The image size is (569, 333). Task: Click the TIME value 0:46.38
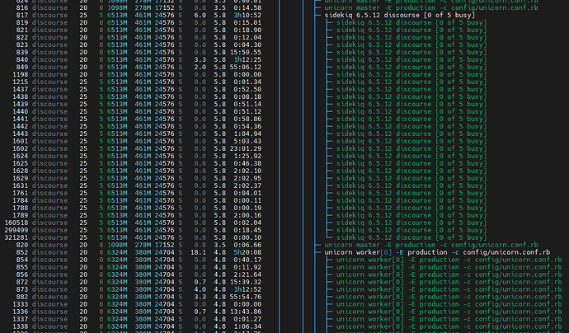tap(247, 163)
